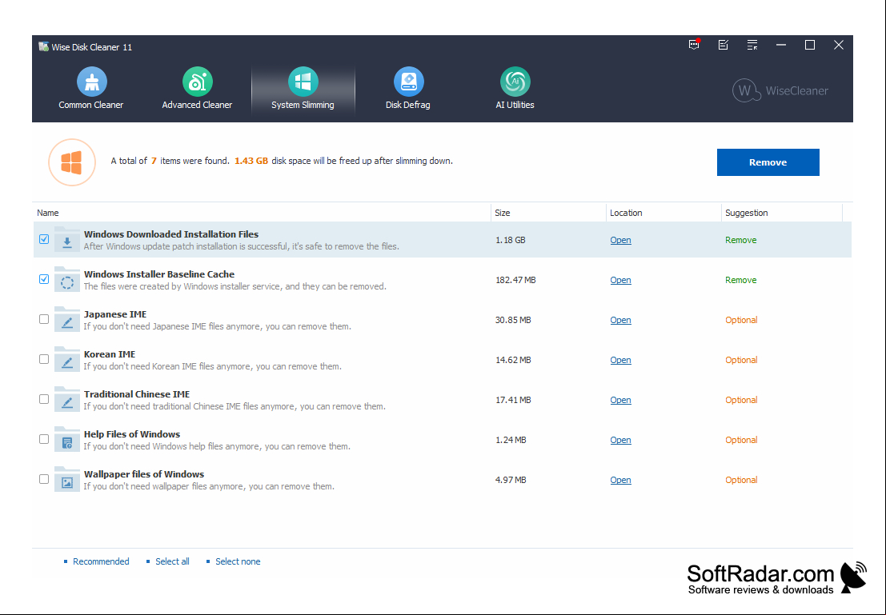Check the Traditional Chinese IME checkbox
This screenshot has height=615, width=886.
click(44, 399)
